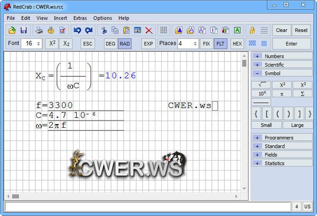Click the scissors Cut icon

click(x=104, y=31)
